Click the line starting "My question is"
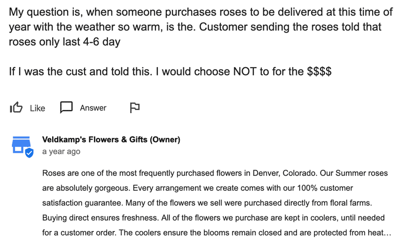The image size is (399, 247). 201,12
